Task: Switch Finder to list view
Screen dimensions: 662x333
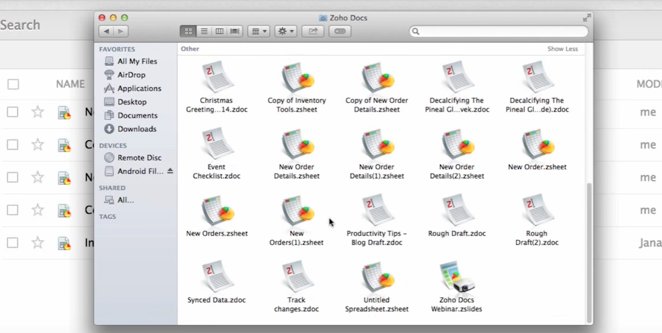Action: pos(204,31)
